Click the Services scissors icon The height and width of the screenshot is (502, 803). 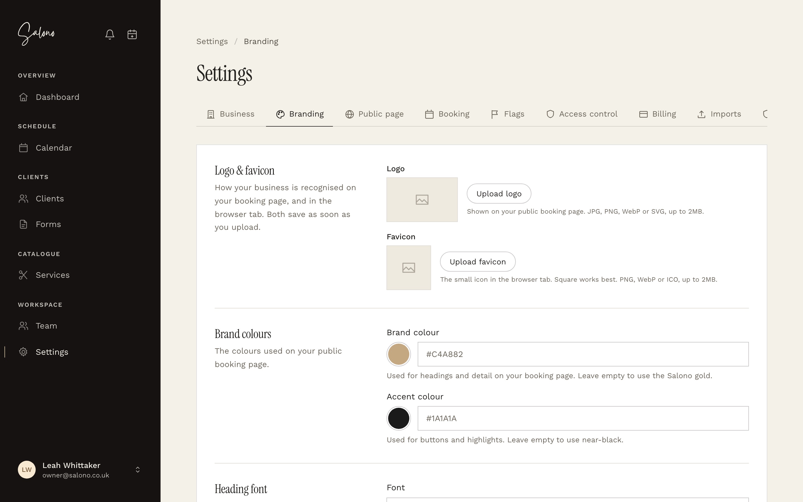[x=23, y=275]
